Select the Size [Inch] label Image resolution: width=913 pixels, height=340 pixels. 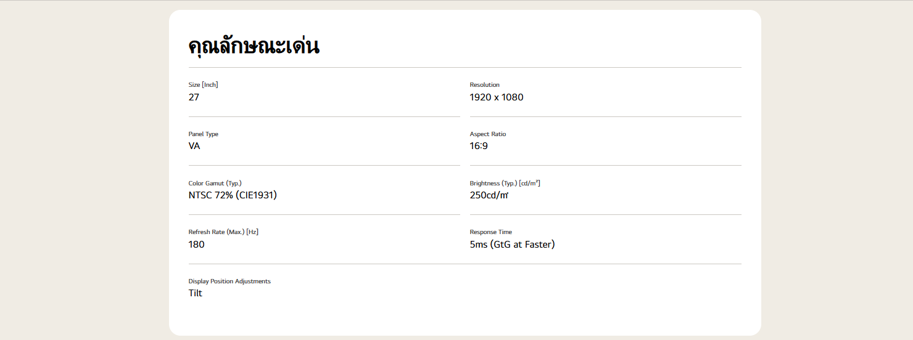[203, 85]
